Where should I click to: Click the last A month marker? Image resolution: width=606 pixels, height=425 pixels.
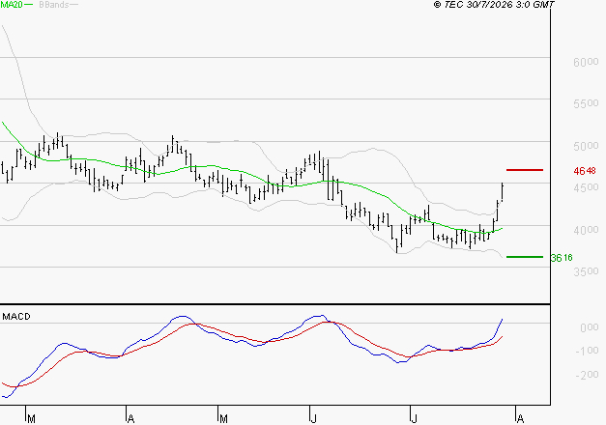pyautogui.click(x=520, y=419)
